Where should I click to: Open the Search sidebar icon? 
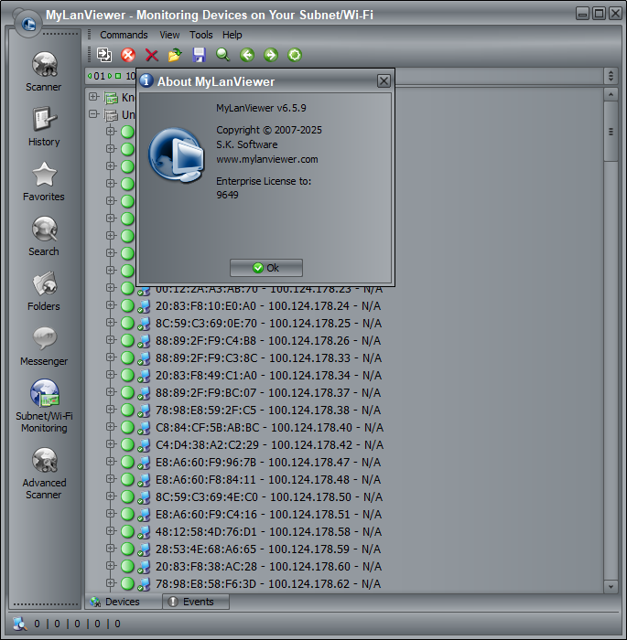coord(44,229)
